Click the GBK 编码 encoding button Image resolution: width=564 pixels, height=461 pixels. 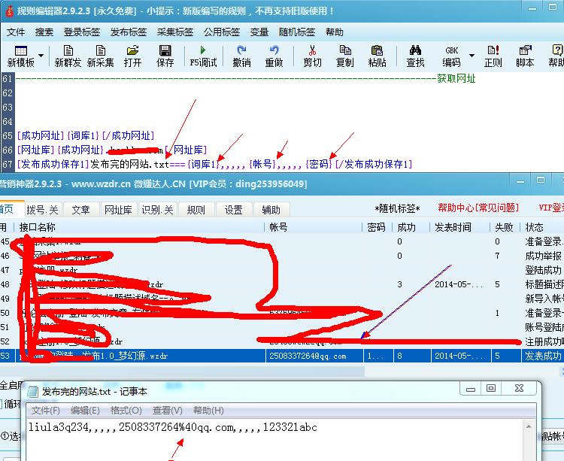pos(451,56)
